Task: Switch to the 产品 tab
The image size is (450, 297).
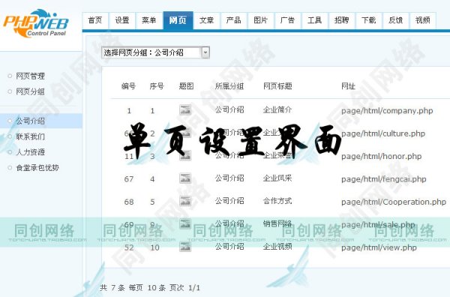Action: [233, 20]
